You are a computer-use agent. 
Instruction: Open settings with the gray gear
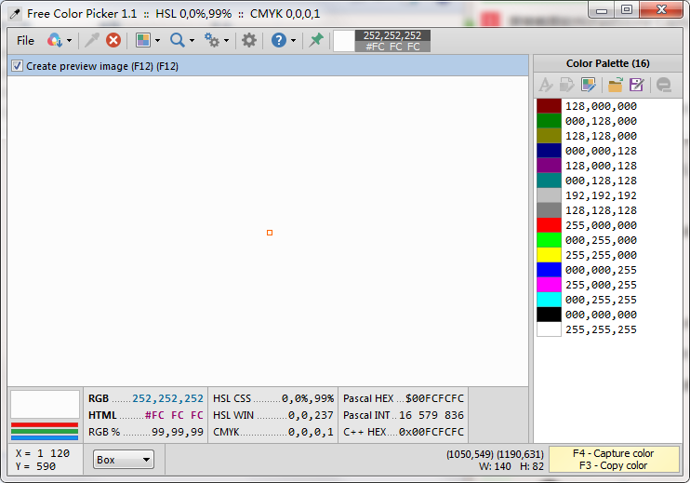249,41
